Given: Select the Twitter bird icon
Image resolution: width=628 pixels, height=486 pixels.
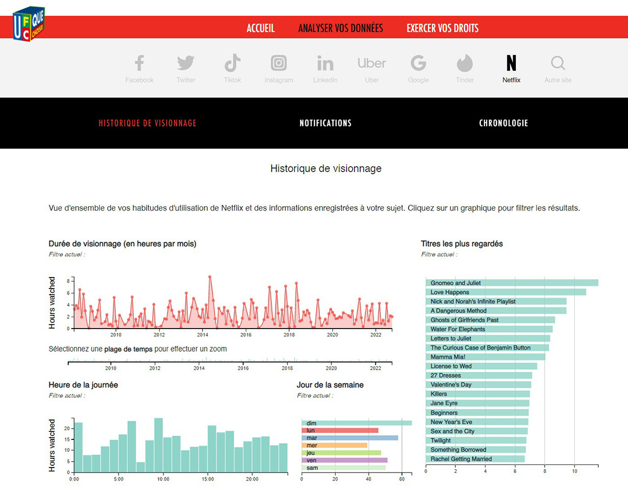Looking at the screenshot, I should [186, 63].
